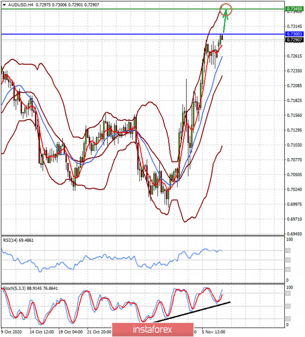The image size is (305, 337).
Task: Click the AUDUSD,H4 symbol title text
Action: pos(21,5)
